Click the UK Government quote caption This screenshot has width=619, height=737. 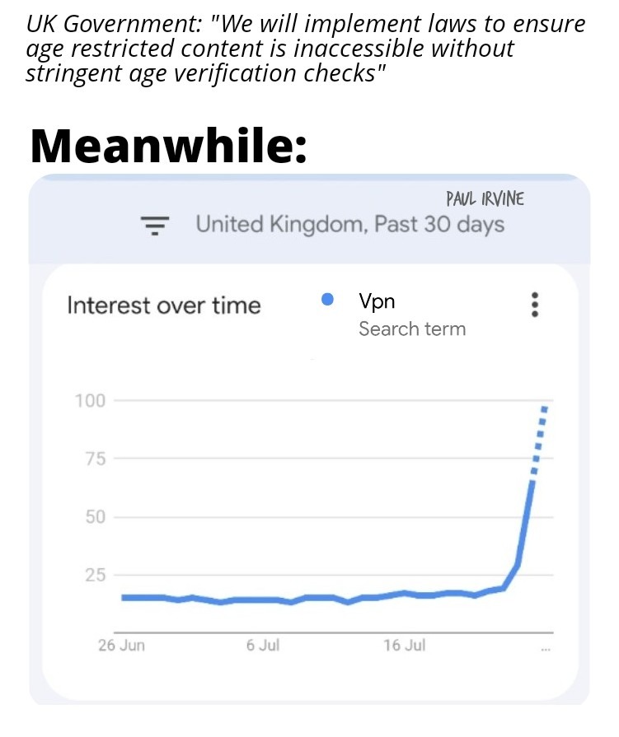tap(306, 49)
